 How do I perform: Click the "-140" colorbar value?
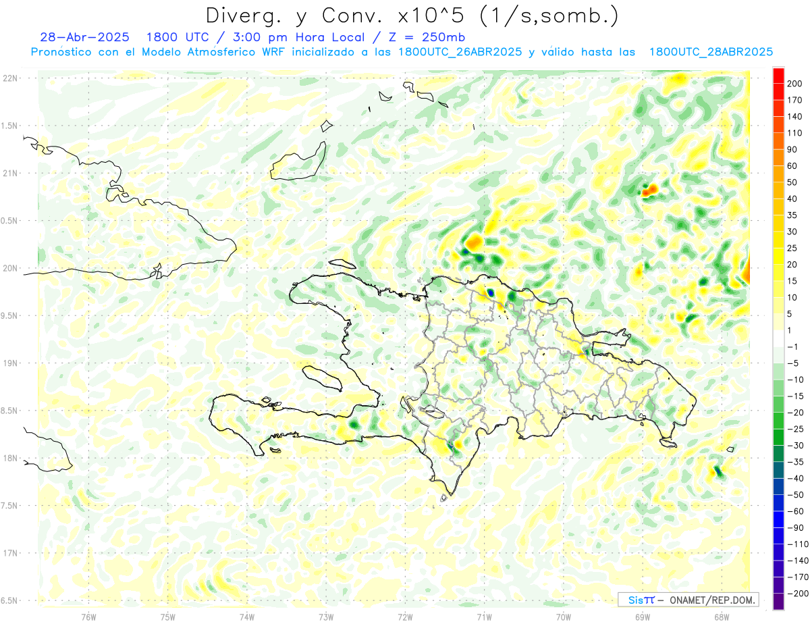tap(797, 560)
